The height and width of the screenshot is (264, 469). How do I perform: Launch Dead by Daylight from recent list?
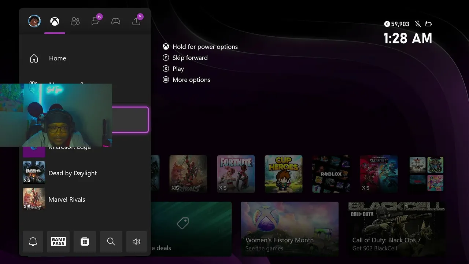pyautogui.click(x=85, y=173)
